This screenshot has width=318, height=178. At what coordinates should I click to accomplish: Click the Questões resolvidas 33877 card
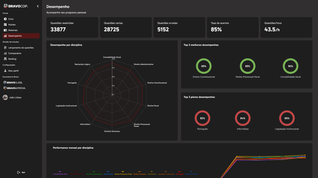coord(73,27)
